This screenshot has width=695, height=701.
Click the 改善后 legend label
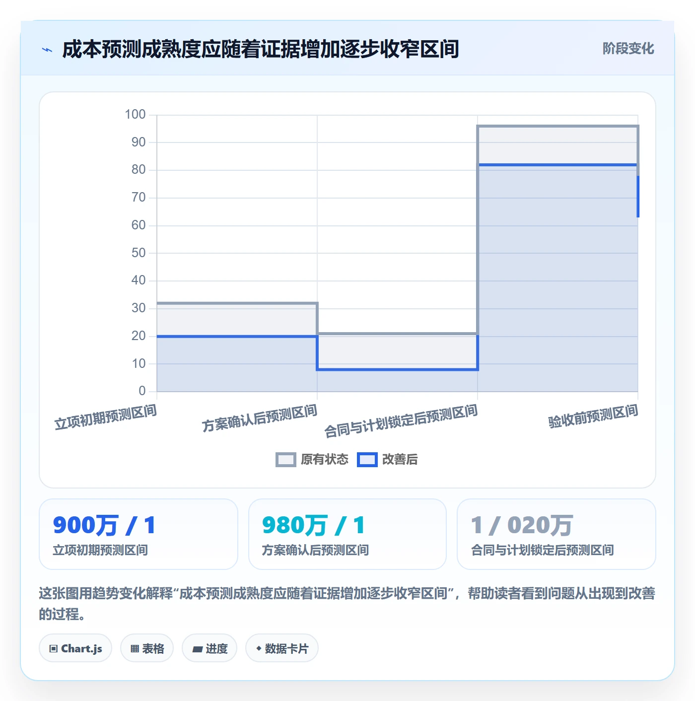400,460
